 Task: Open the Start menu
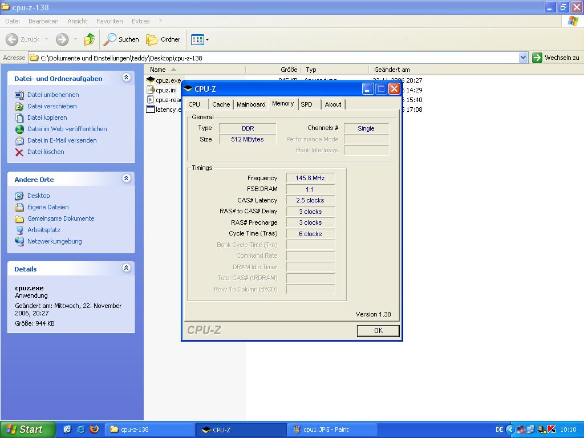[27, 429]
